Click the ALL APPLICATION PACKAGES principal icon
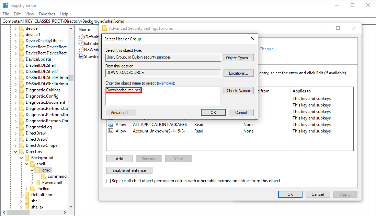 click(110, 124)
